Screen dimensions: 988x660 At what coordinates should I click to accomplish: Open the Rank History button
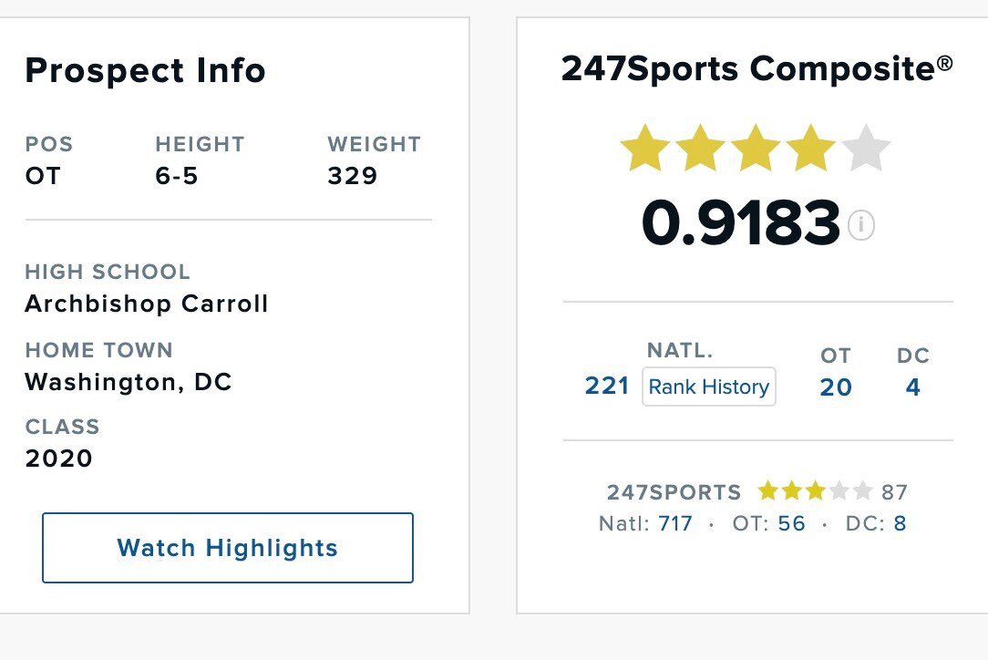pos(709,387)
